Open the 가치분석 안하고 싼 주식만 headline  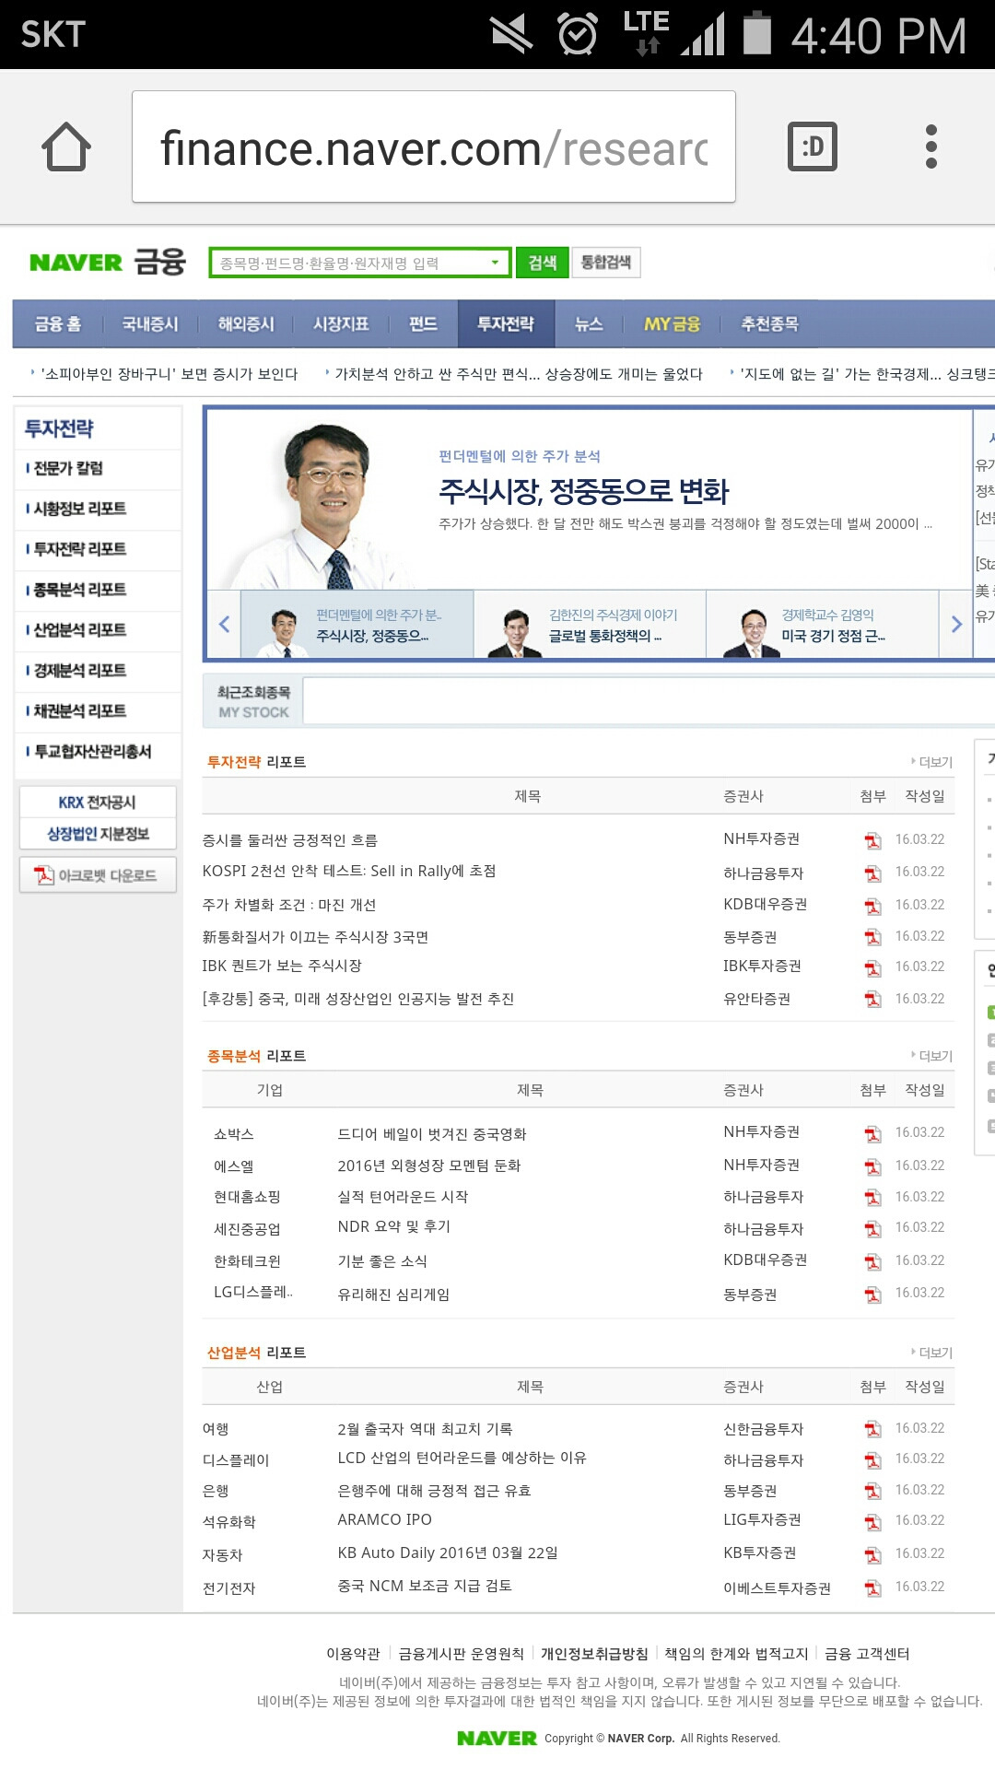click(519, 374)
